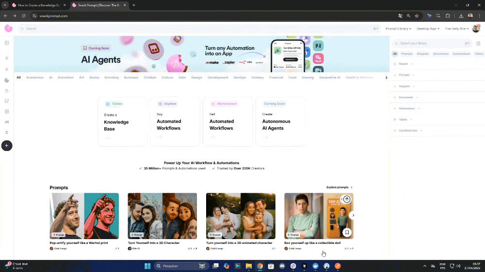Image resolution: width=485 pixels, height=272 pixels.
Task: Click the AI Agents Coming Soon banner
Action: (x=201, y=54)
